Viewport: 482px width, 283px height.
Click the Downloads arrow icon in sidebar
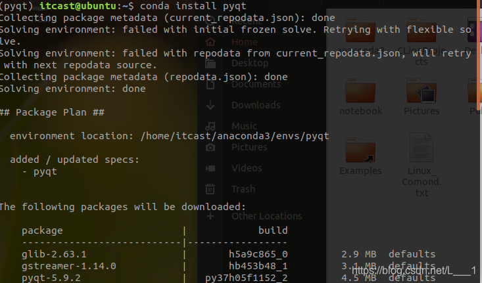(x=210, y=105)
